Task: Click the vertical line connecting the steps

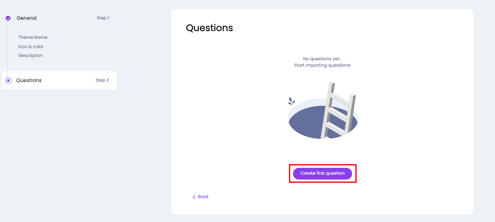Action: pyautogui.click(x=8, y=49)
